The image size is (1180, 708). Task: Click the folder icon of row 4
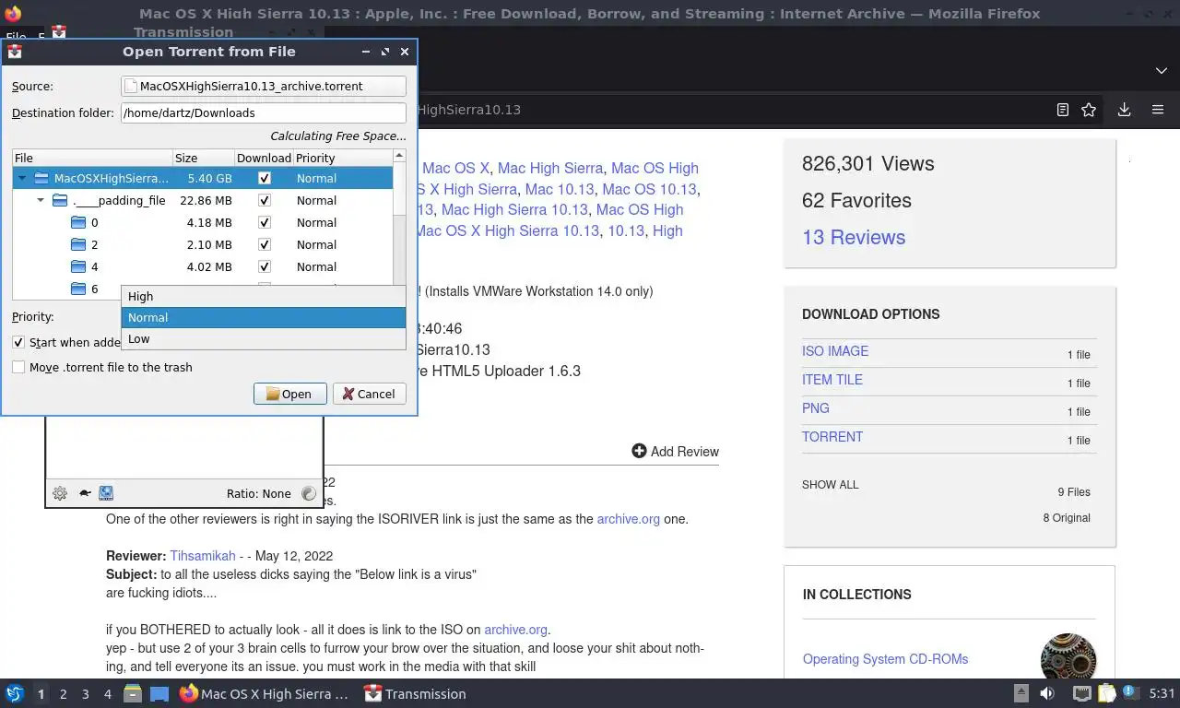[x=78, y=266]
